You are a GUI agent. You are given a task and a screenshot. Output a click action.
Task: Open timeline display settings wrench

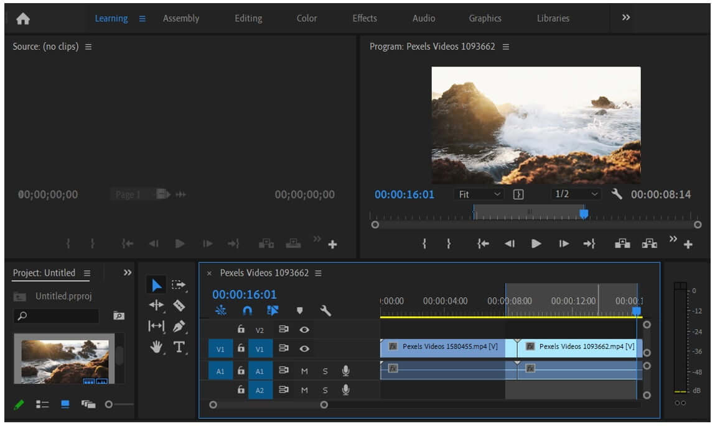(x=325, y=311)
